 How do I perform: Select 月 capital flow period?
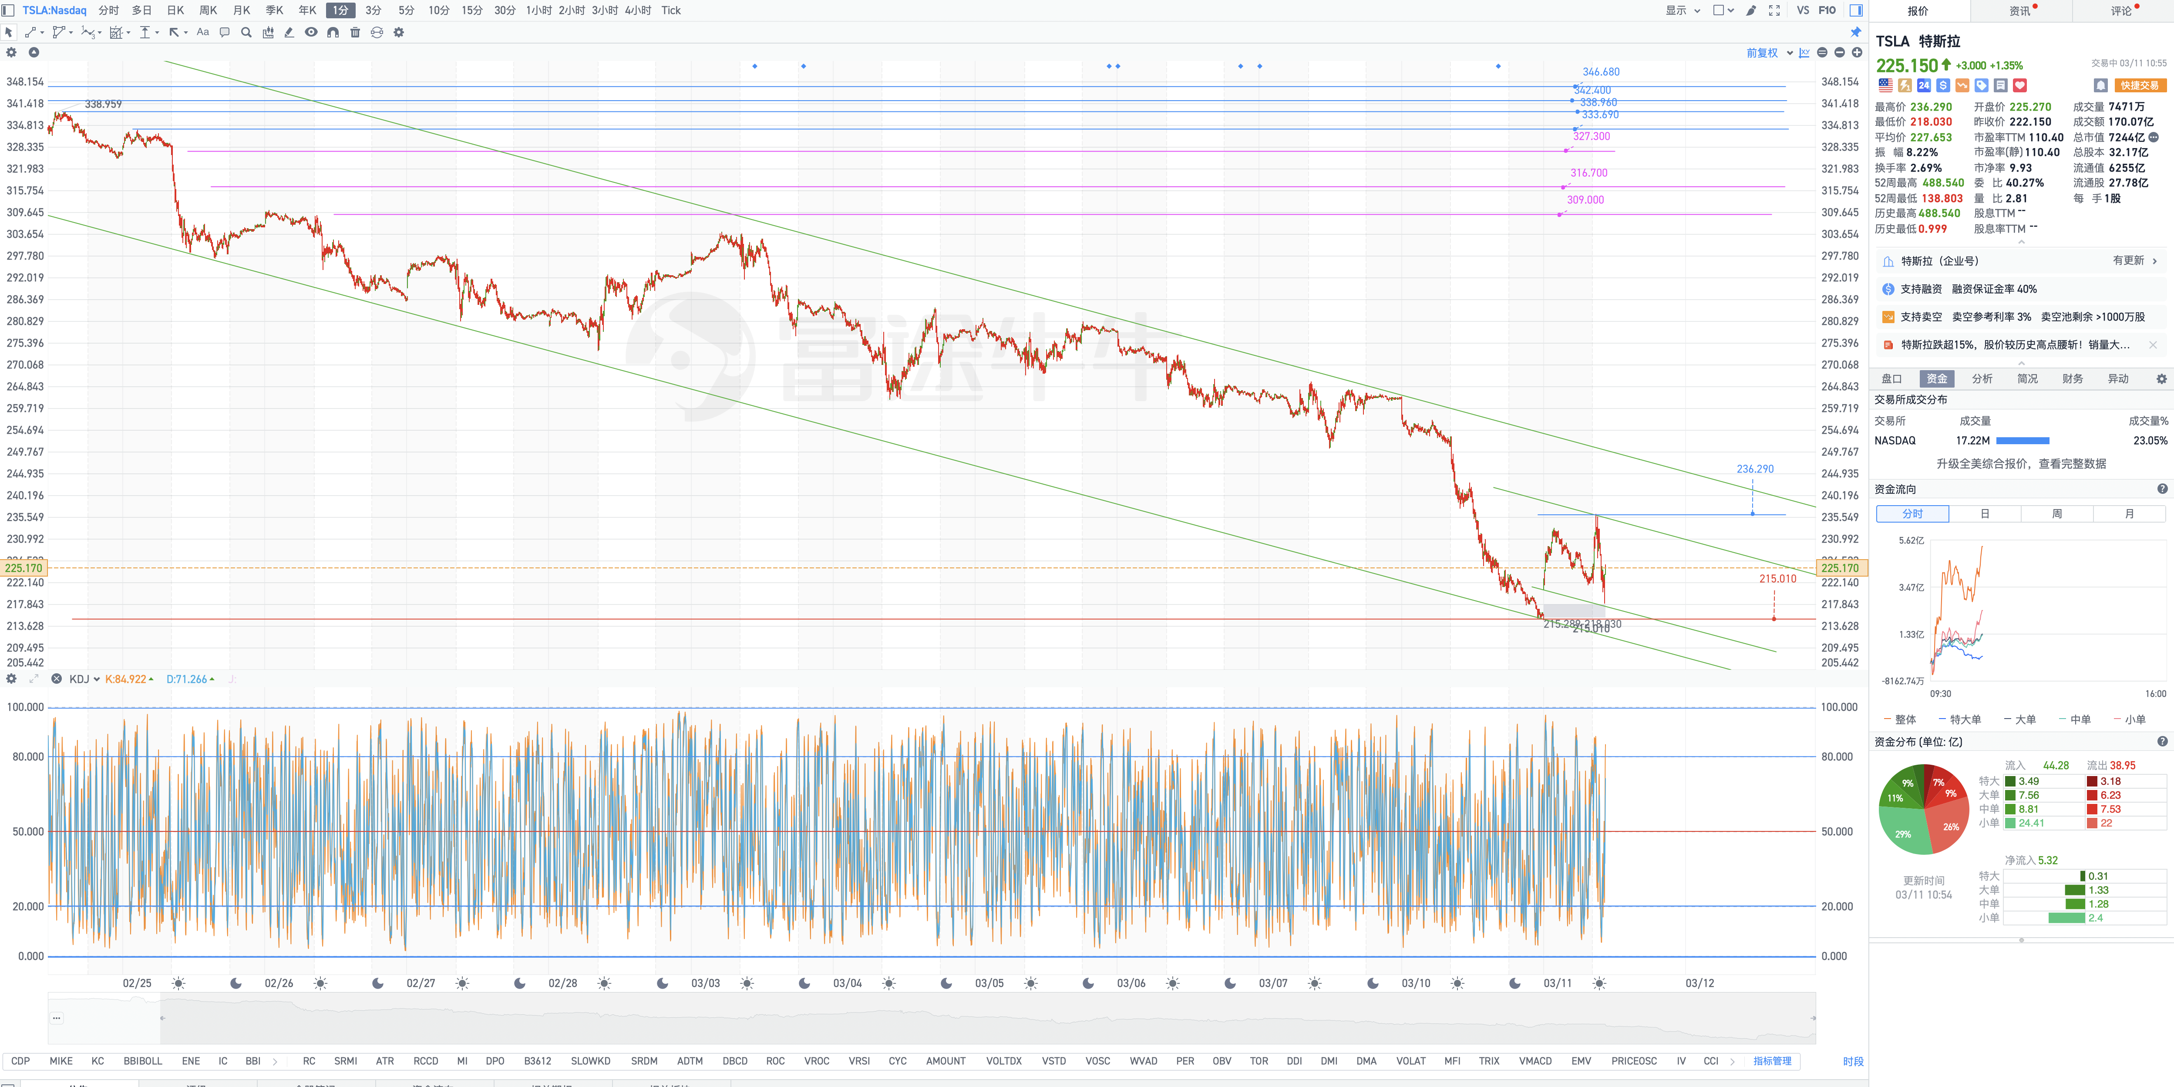pyautogui.click(x=2129, y=513)
